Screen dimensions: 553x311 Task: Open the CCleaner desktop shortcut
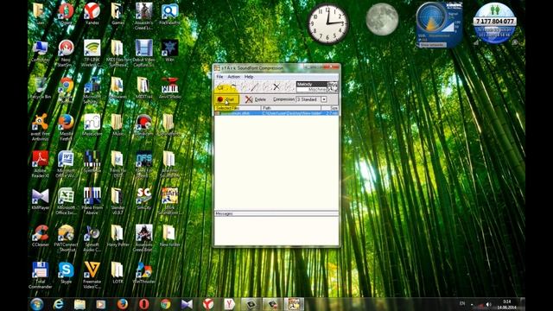pyautogui.click(x=41, y=236)
